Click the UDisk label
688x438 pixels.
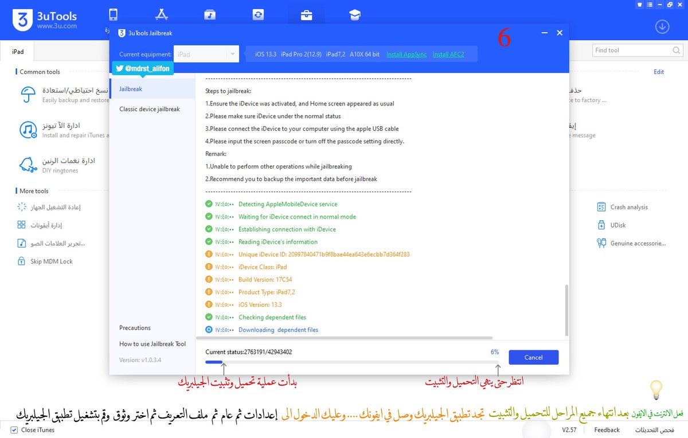619,225
